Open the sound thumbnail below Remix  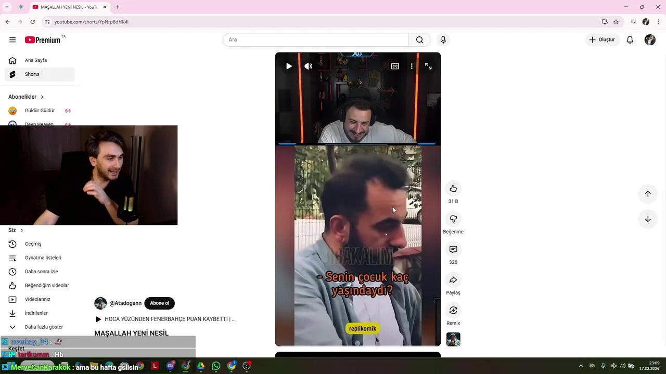coord(453,340)
